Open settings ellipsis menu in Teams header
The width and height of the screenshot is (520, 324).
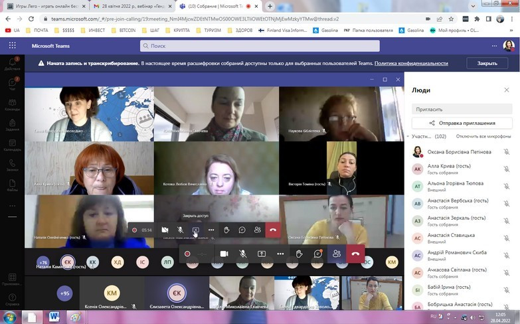point(494,46)
